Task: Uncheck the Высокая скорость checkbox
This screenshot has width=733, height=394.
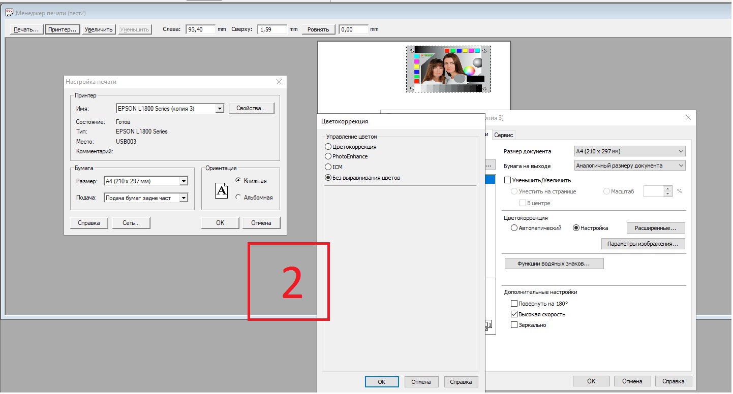Action: tap(514, 314)
